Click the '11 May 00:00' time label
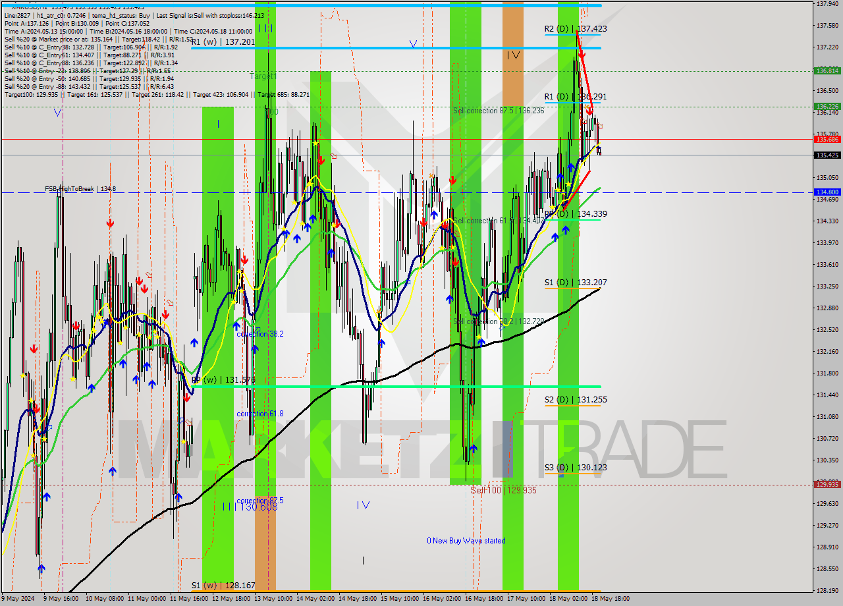843x606 pixels. 146,599
